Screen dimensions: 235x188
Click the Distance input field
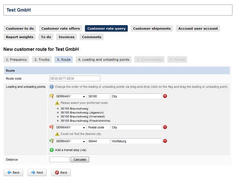[x=59, y=159]
